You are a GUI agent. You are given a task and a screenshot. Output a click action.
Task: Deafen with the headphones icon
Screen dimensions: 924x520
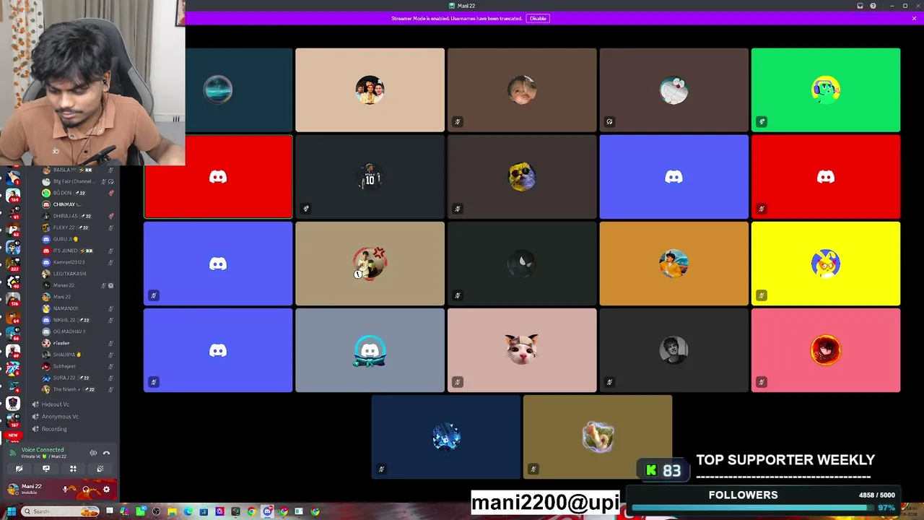click(85, 490)
